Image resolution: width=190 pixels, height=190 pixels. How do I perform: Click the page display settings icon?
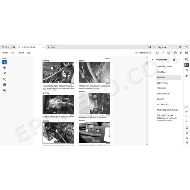coord(187,133)
